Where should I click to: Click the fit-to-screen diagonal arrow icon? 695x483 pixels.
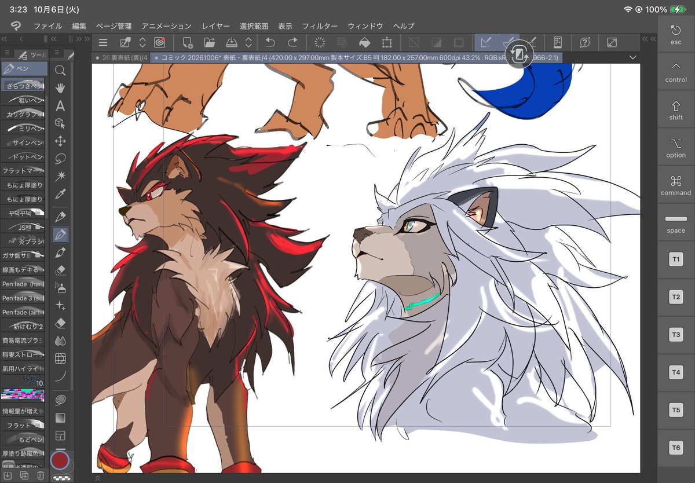(x=612, y=42)
